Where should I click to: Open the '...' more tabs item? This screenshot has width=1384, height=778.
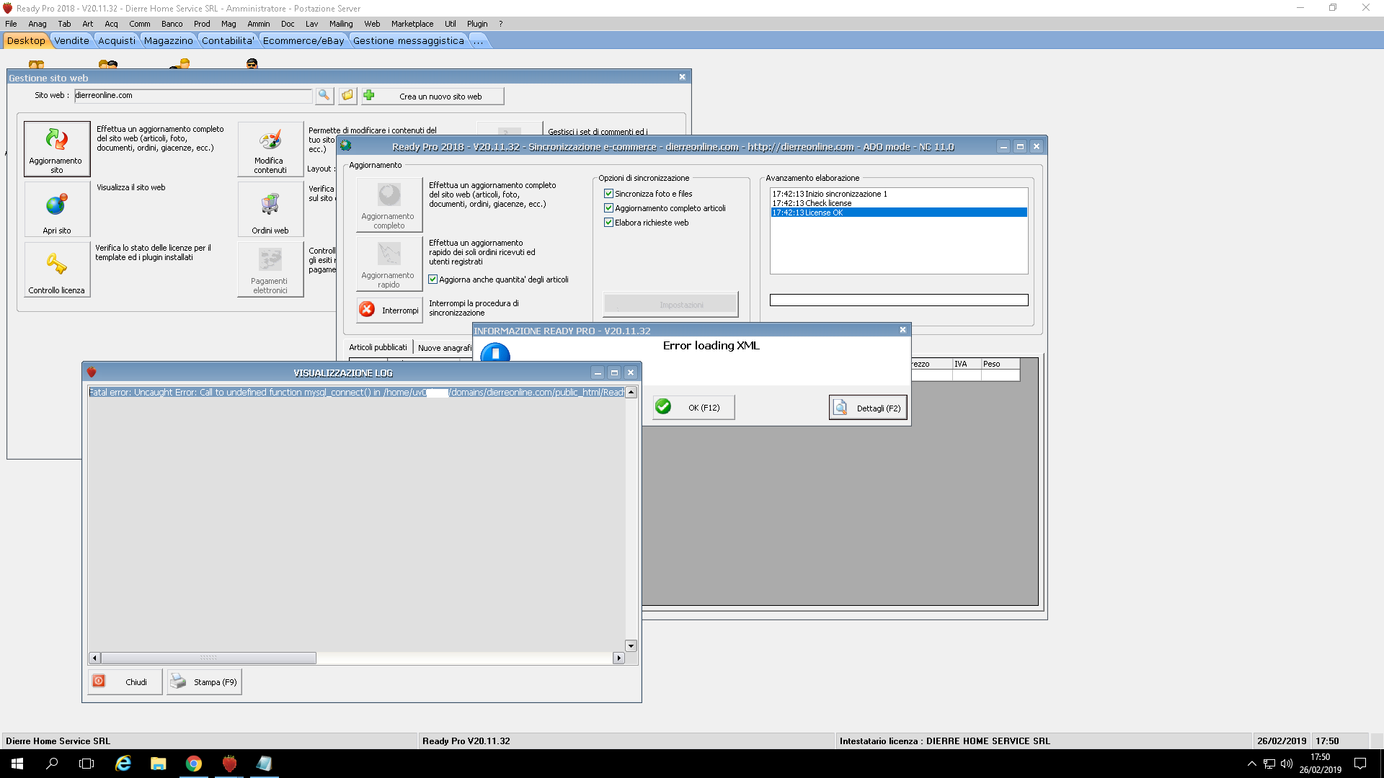point(479,40)
